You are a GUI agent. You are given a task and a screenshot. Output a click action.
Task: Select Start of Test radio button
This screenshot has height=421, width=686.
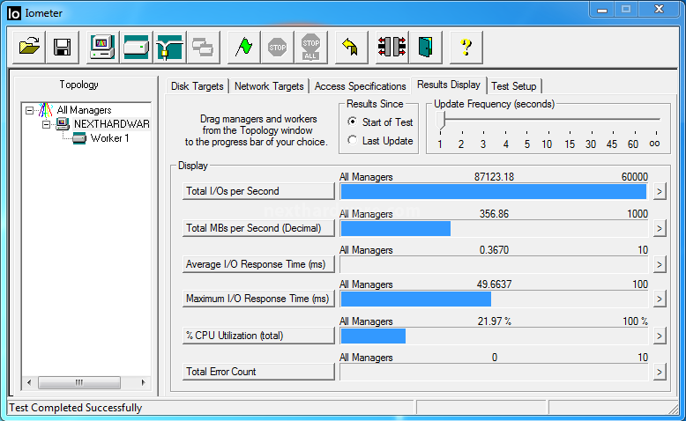pos(352,122)
